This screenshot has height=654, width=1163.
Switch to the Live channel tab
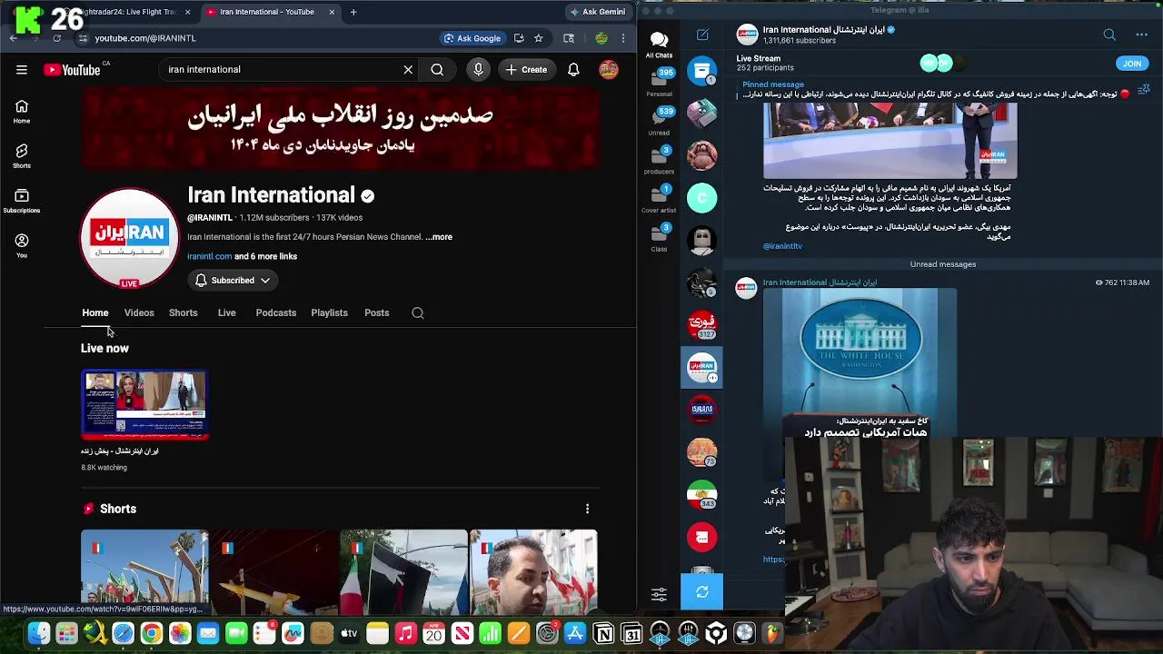[226, 313]
